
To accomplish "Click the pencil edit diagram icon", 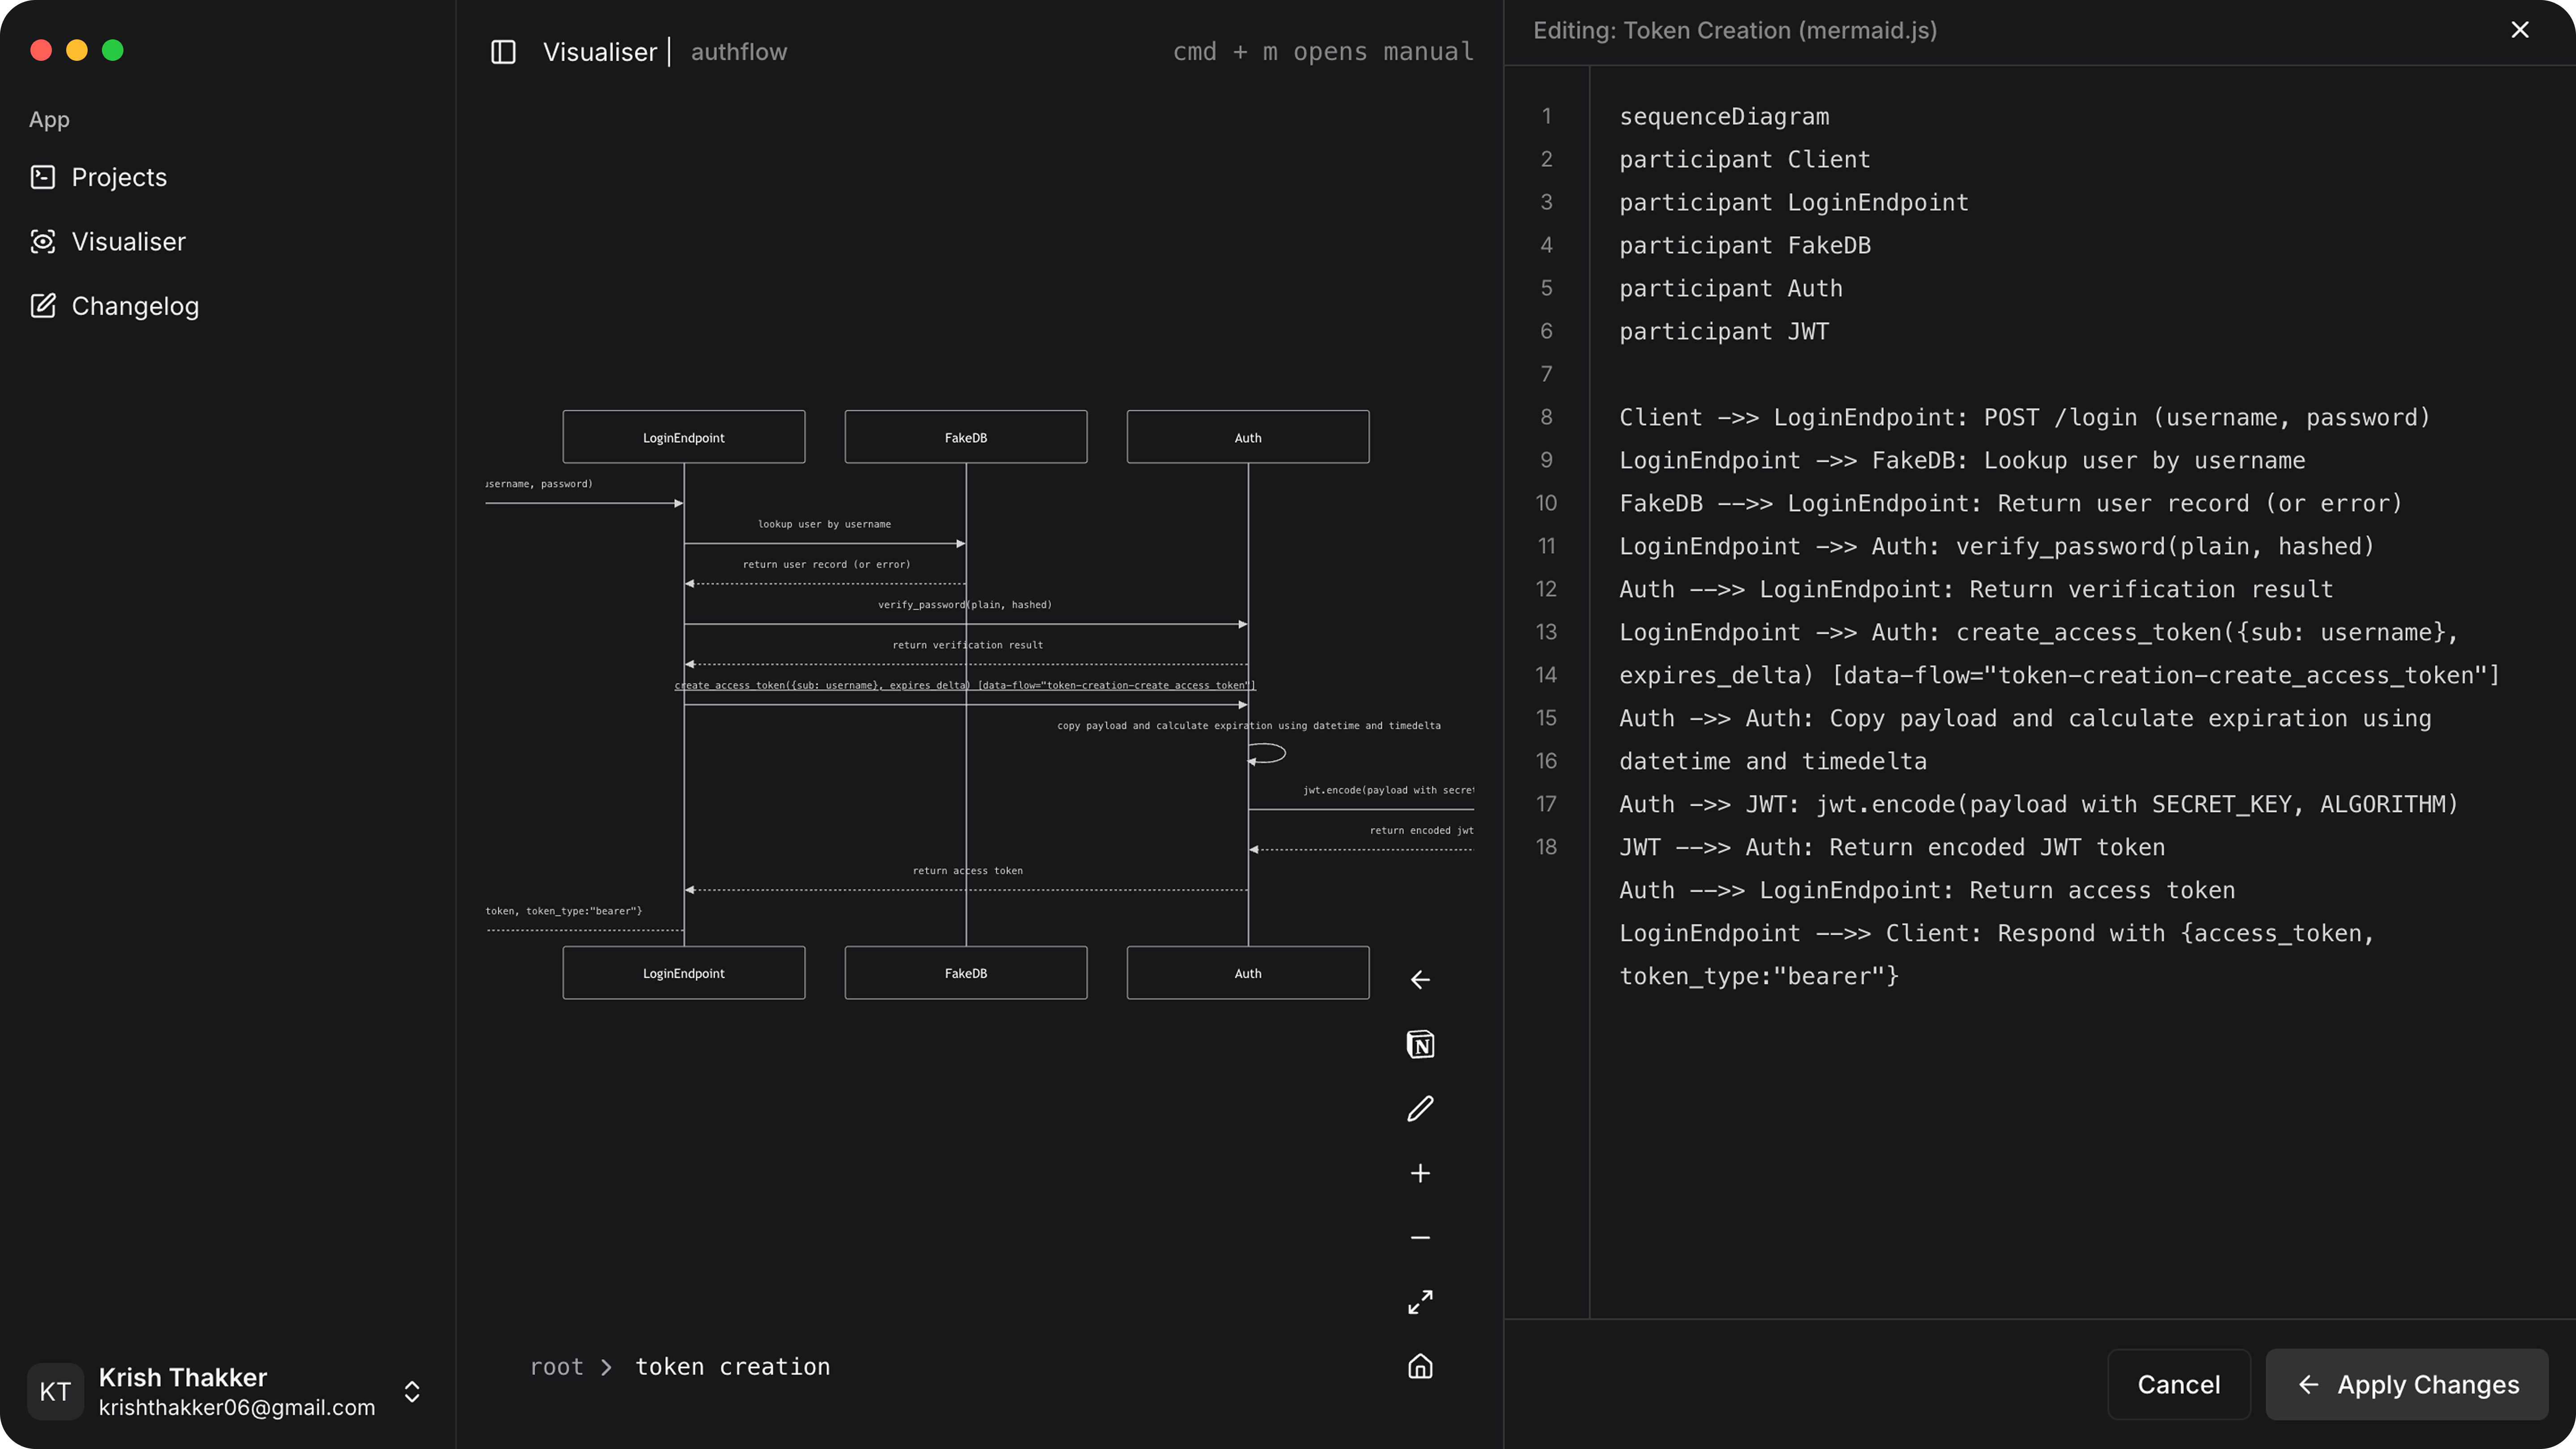I will [1420, 1108].
